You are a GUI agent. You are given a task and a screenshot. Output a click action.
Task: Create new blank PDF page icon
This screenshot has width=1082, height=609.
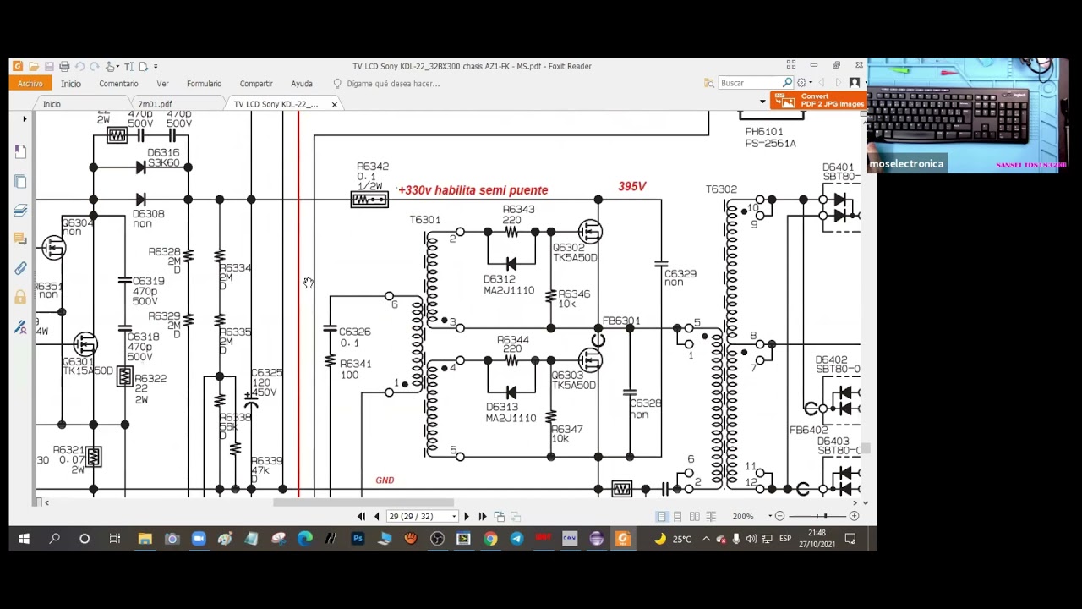[x=144, y=66]
